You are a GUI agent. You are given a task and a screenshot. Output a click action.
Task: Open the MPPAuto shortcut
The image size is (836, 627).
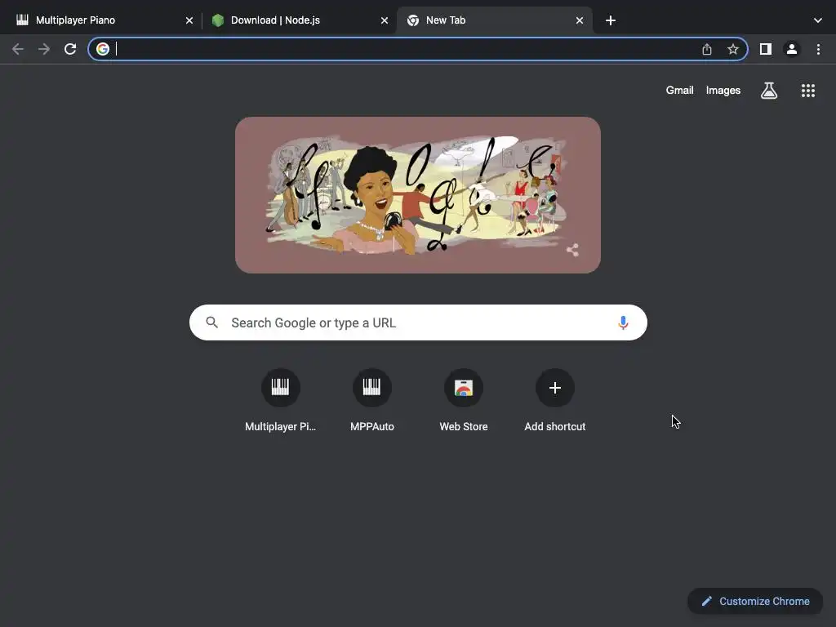(x=372, y=400)
